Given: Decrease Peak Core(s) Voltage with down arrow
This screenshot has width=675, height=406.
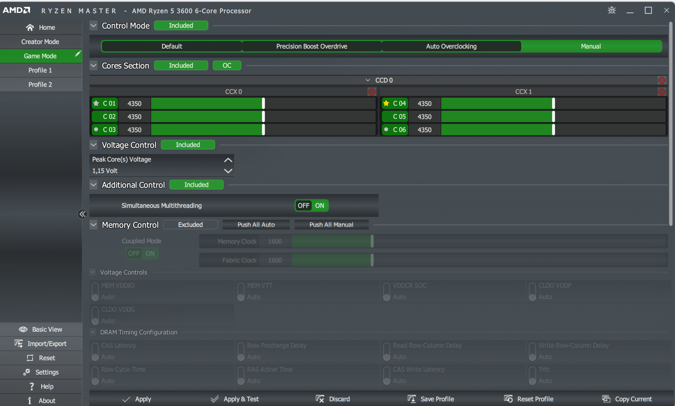Looking at the screenshot, I should tap(228, 171).
